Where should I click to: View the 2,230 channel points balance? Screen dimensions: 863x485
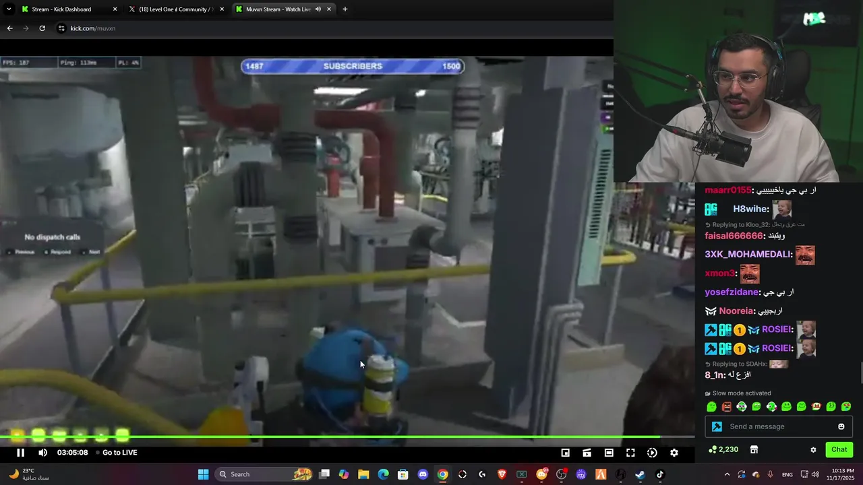click(x=723, y=449)
